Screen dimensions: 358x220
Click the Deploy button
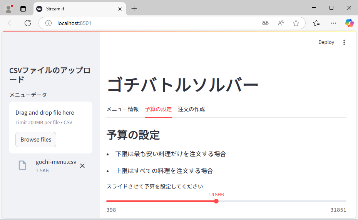326,42
